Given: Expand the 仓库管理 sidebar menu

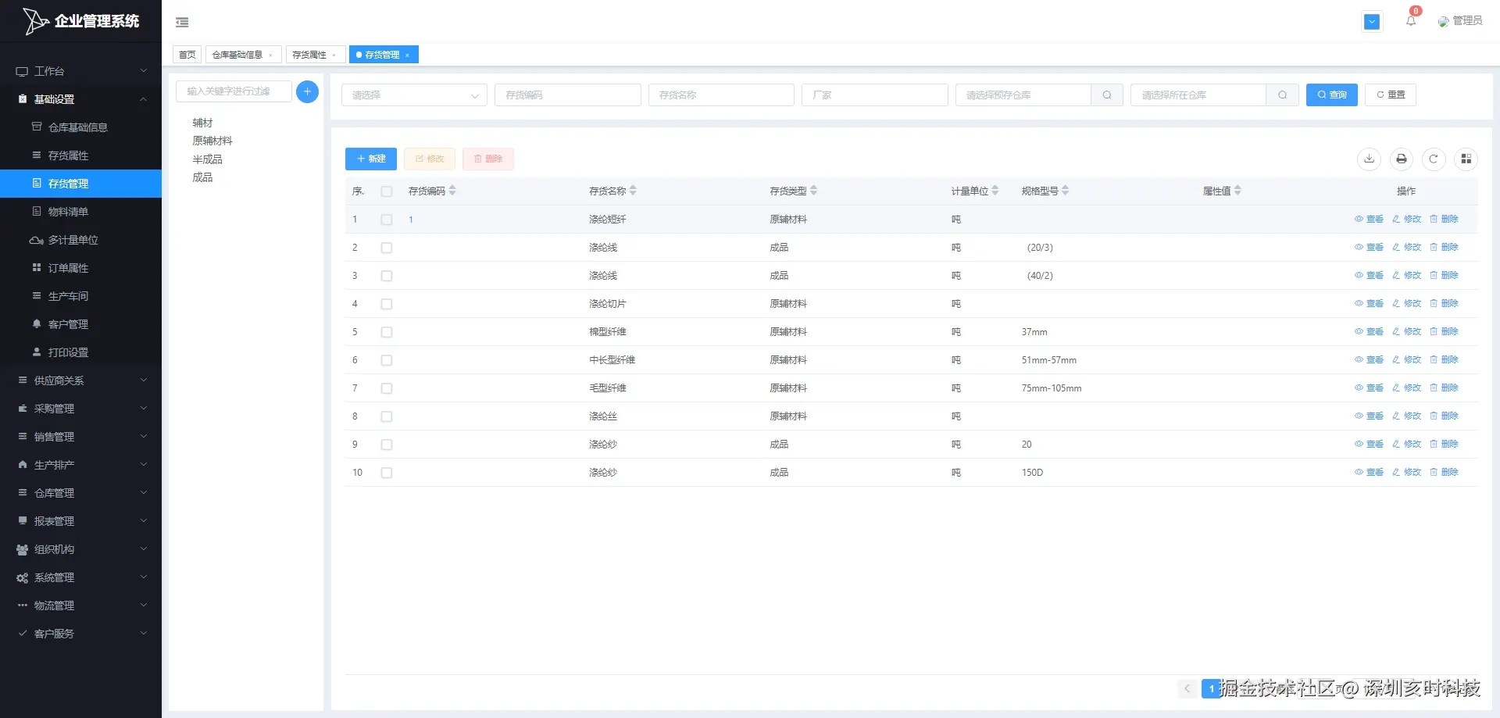Looking at the screenshot, I should 80,493.
